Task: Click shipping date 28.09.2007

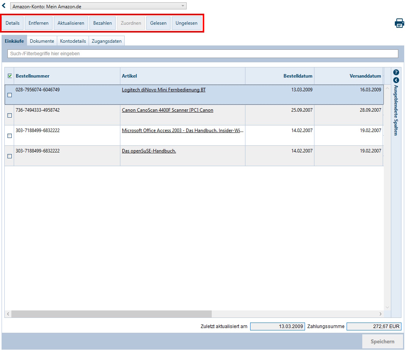Action: (x=370, y=110)
